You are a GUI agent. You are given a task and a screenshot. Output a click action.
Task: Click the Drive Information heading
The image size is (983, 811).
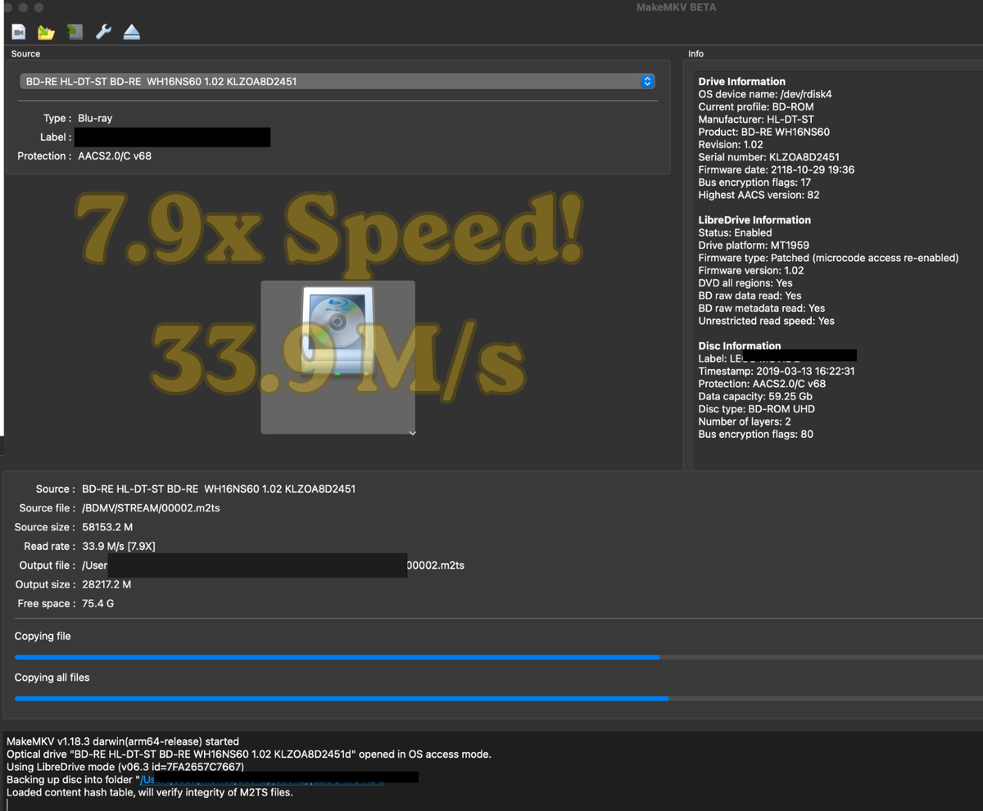click(741, 81)
